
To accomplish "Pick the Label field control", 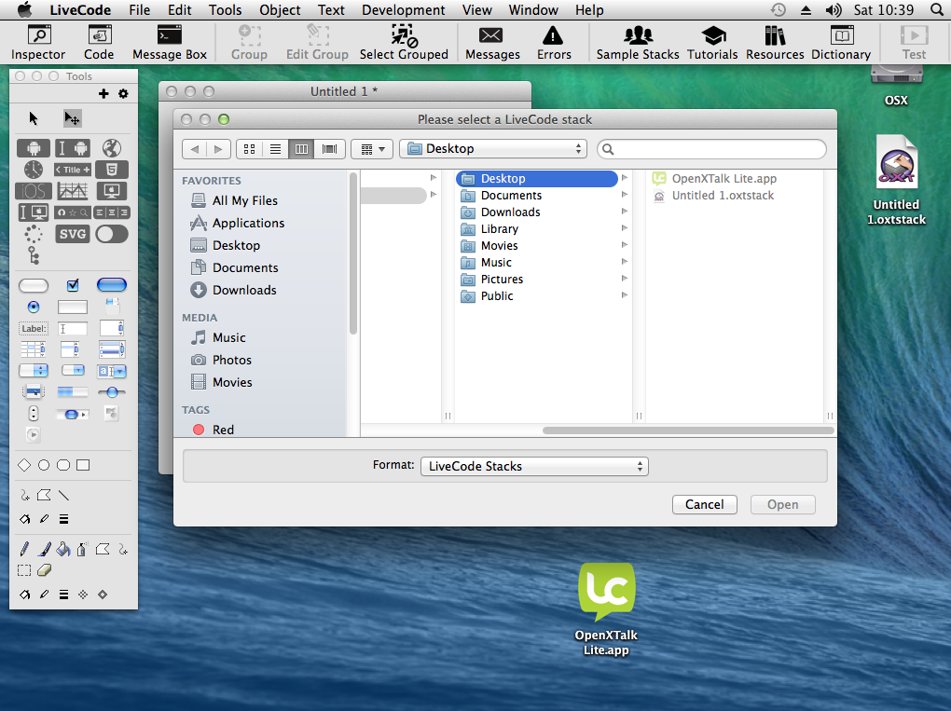I will [x=34, y=329].
